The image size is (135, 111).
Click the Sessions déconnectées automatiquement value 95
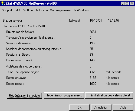[x=91, y=49]
